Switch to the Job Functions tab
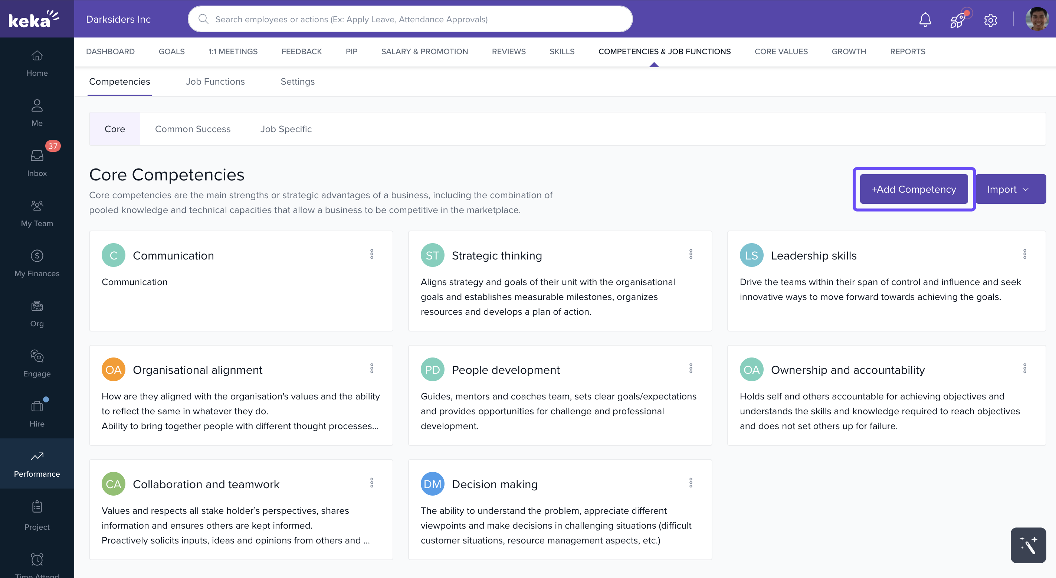This screenshot has height=578, width=1056. pos(215,82)
